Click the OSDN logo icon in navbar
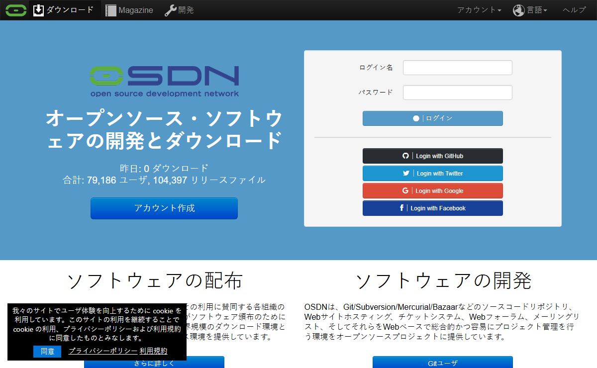The width and height of the screenshot is (597, 368). (x=16, y=10)
